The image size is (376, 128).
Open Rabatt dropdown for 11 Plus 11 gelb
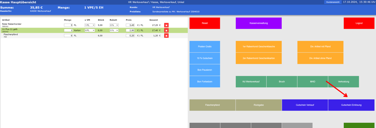click(114, 31)
